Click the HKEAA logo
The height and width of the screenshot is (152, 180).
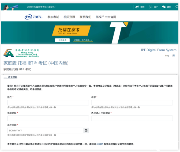(21, 53)
